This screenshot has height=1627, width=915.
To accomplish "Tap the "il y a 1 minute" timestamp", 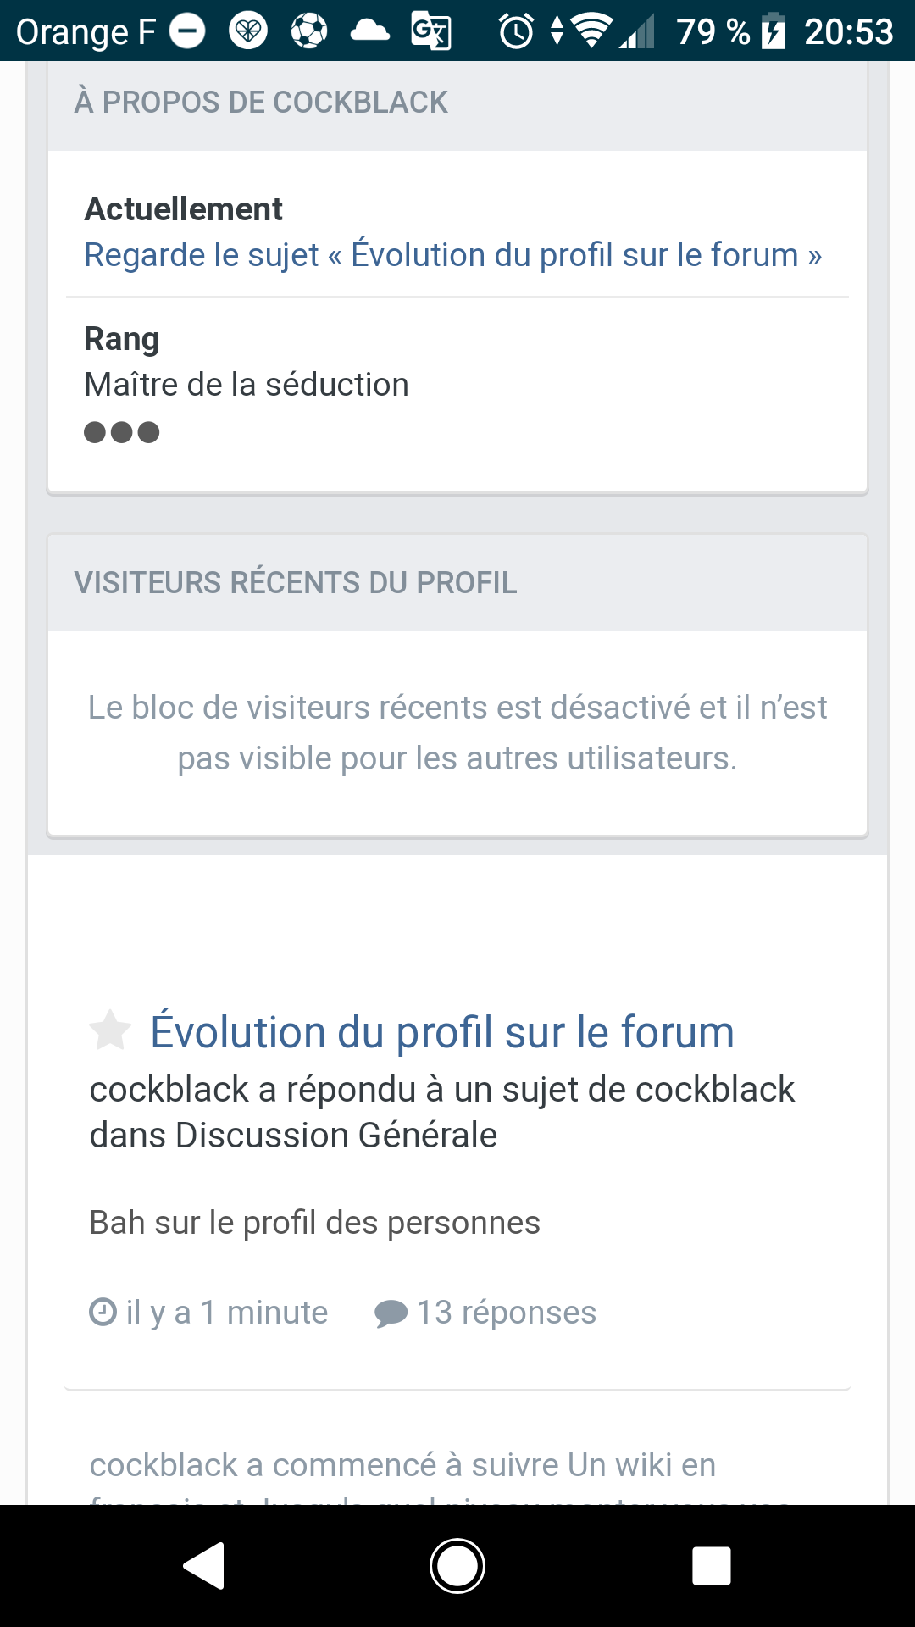I will [226, 1313].
